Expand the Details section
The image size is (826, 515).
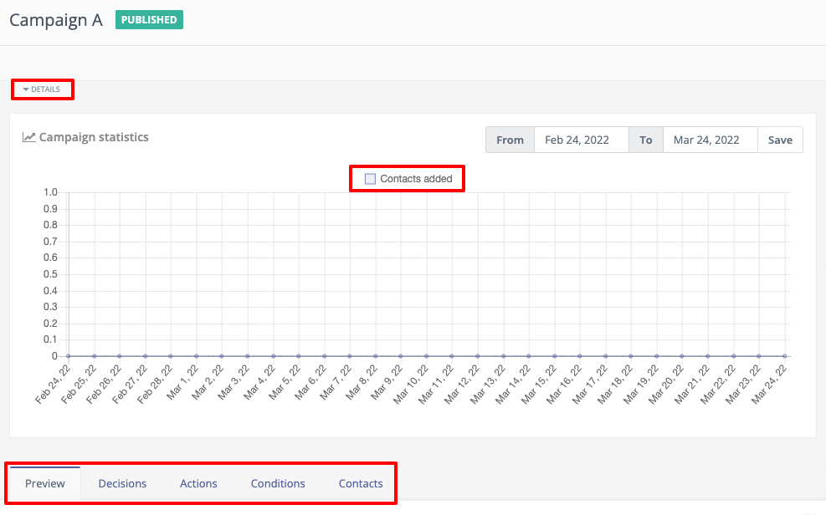point(42,89)
